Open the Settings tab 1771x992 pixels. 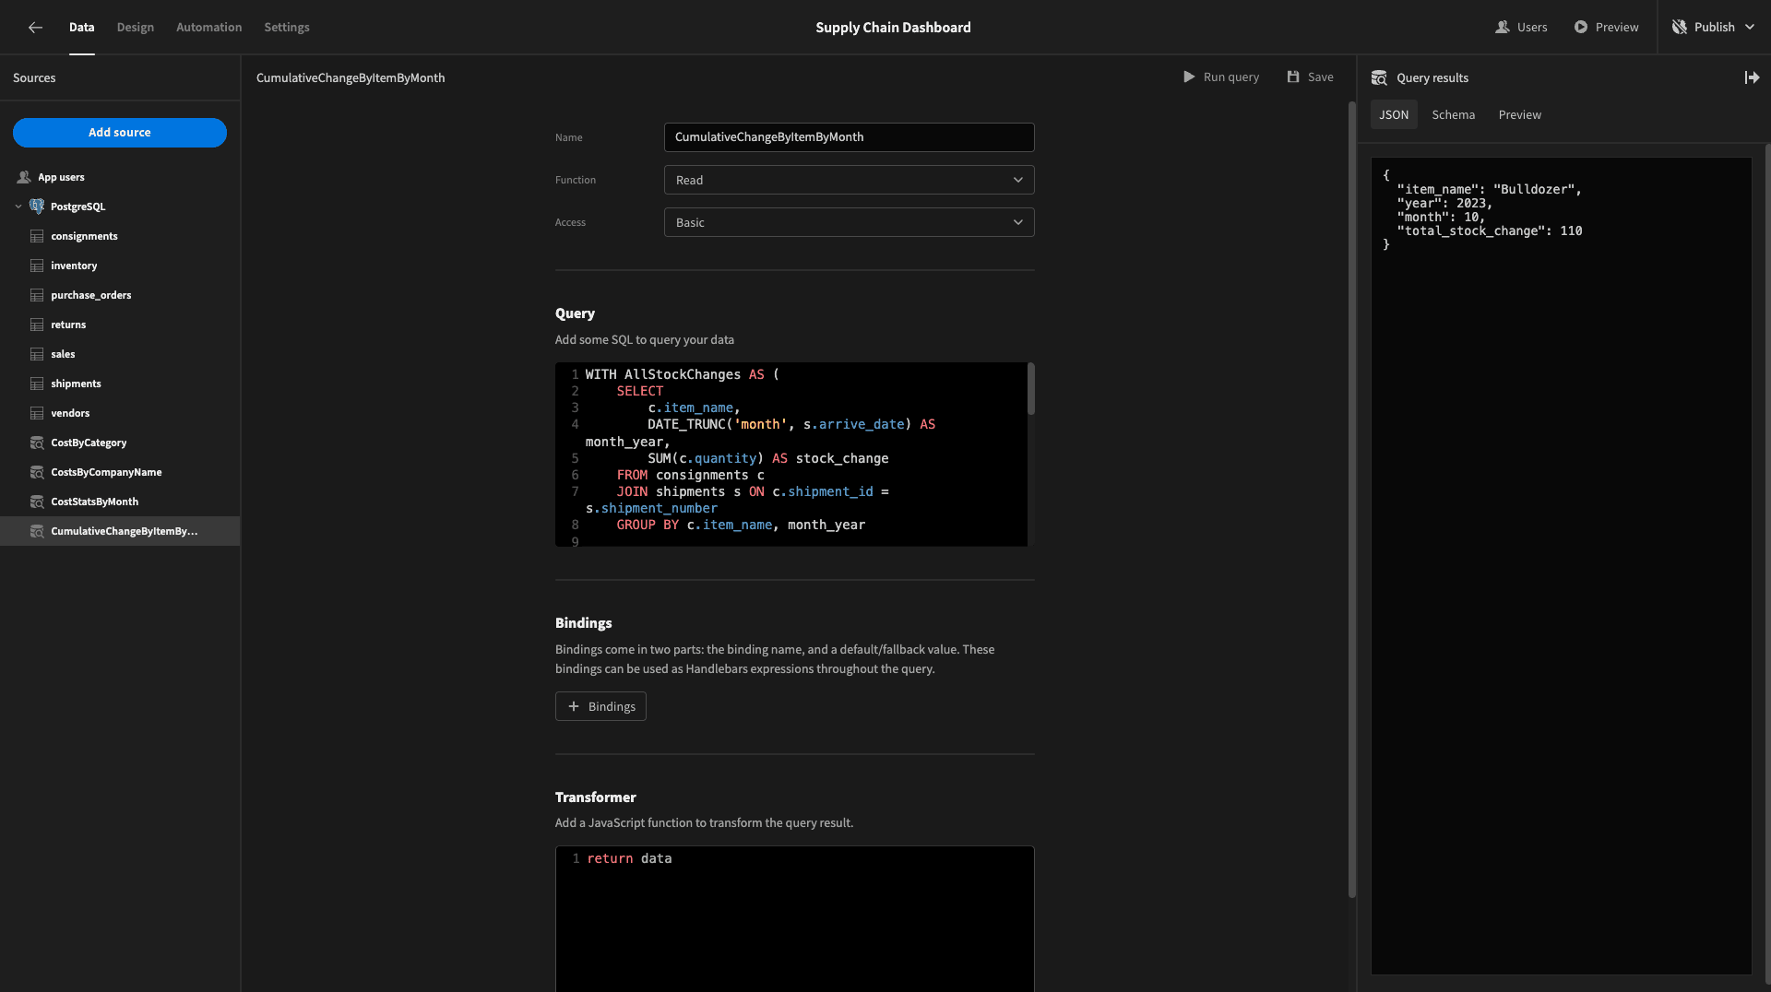coord(287,28)
